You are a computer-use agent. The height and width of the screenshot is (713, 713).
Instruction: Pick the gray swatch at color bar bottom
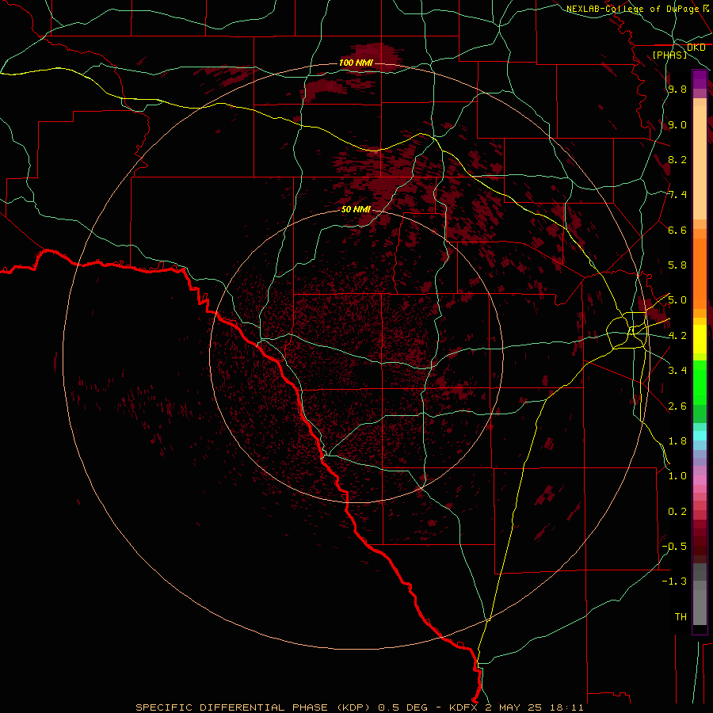[700, 607]
